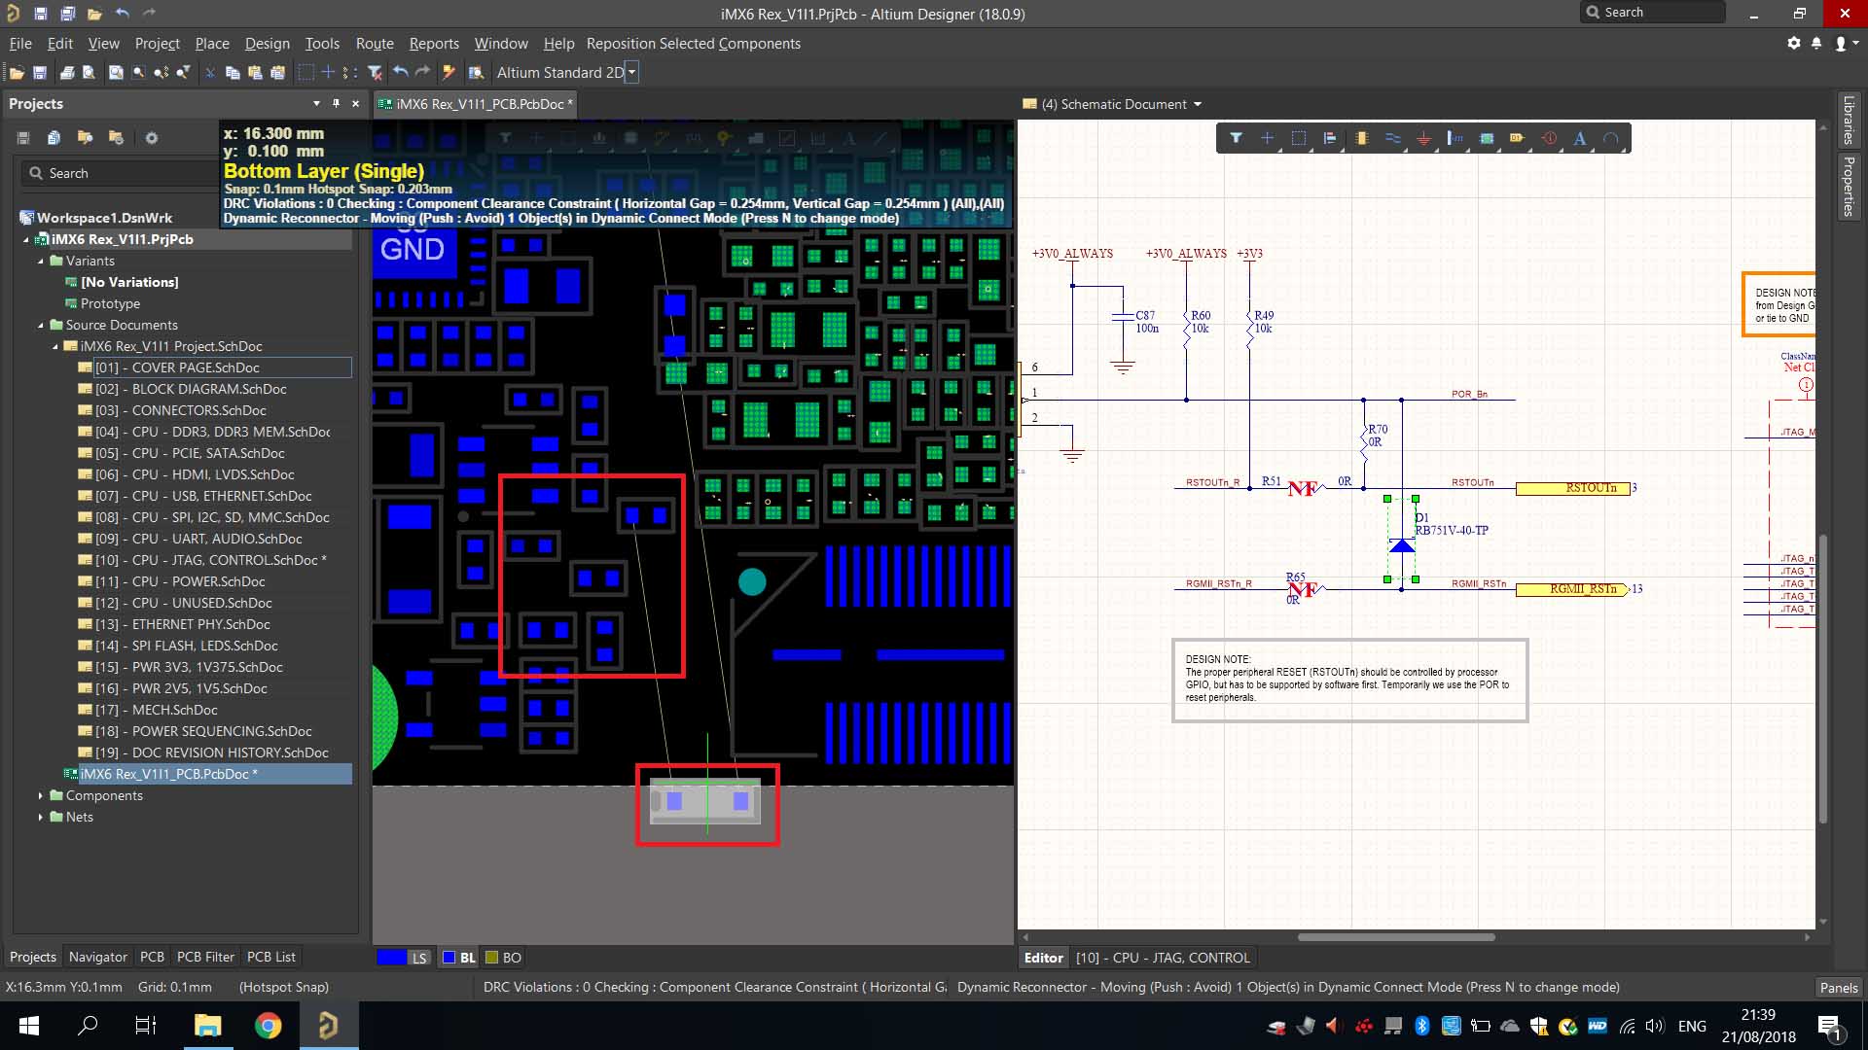Click the Cut scissors icon
The width and height of the screenshot is (1868, 1050).
point(209,73)
